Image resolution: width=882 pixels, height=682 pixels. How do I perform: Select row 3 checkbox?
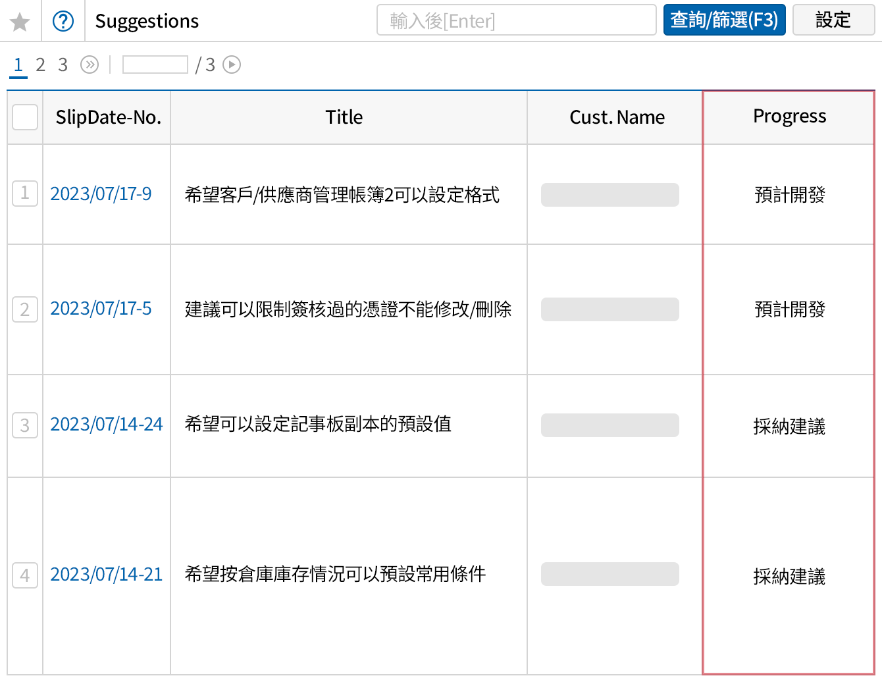tap(25, 425)
